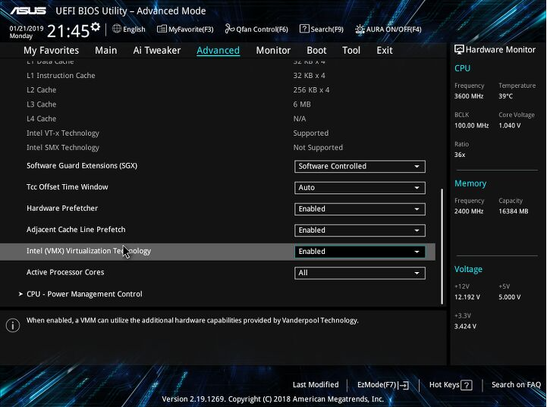Open Qfan Control(F6)
The width and height of the screenshot is (547, 407).
(256, 30)
